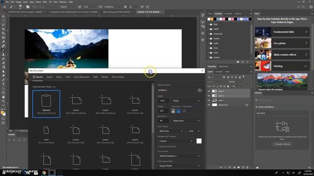Viewport: 314px width, 176px height.
Task: Add layer mask icon in Layers panel
Action: (230, 167)
